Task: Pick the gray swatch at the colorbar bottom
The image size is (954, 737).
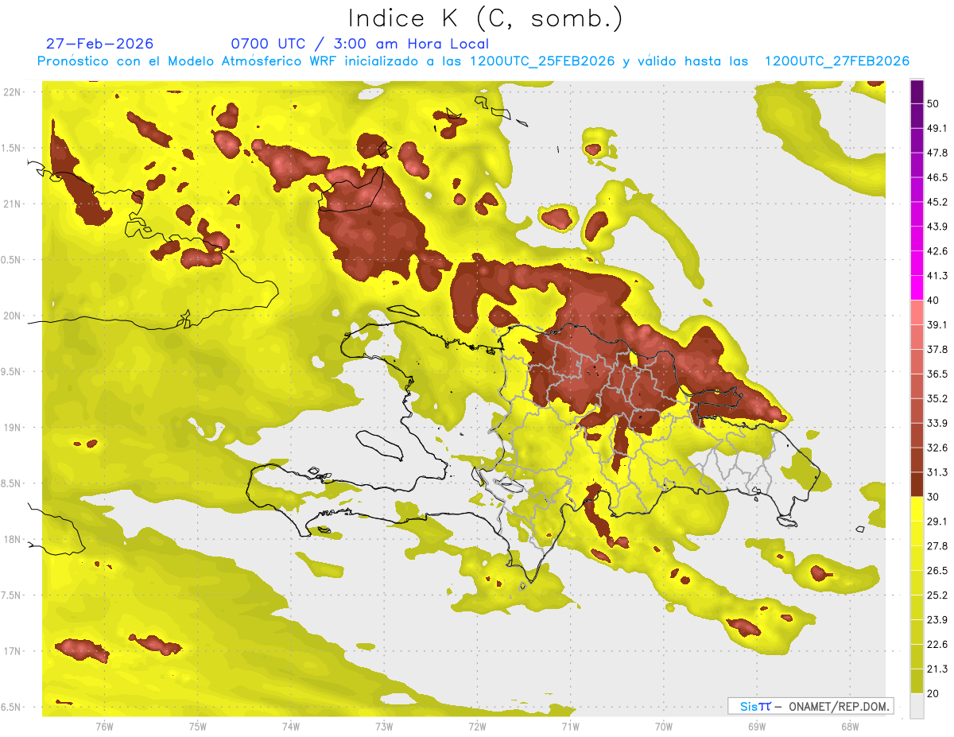Action: tap(917, 705)
